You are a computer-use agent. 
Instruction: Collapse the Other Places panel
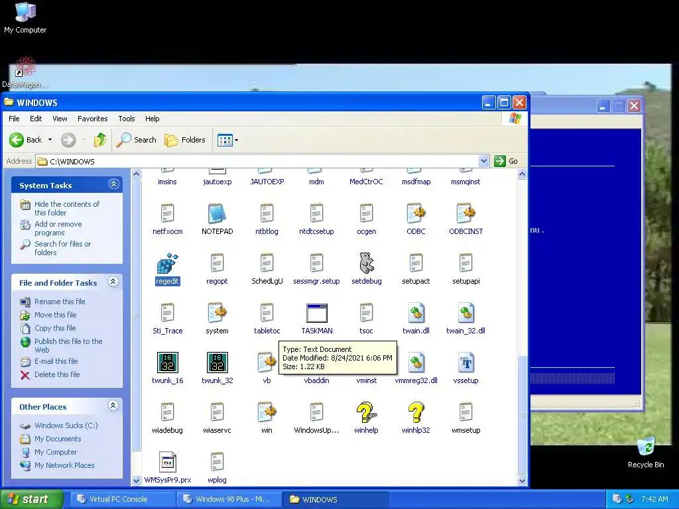click(x=113, y=406)
